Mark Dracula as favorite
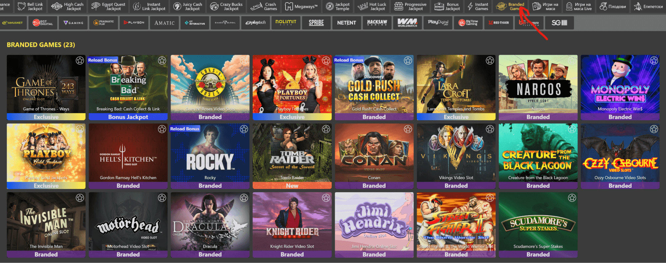This screenshot has height=263, width=666. [244, 198]
